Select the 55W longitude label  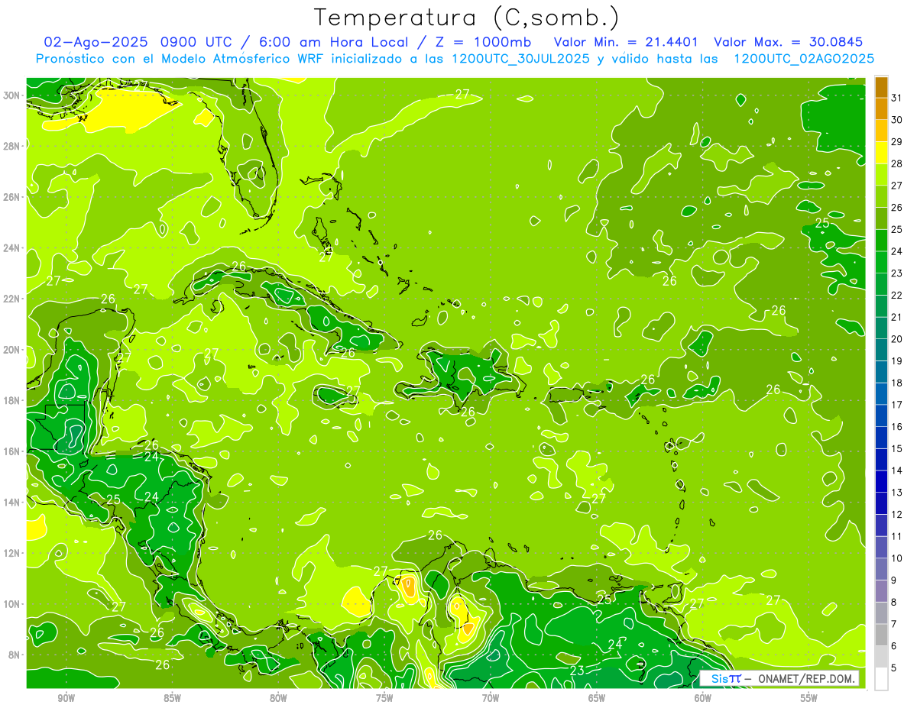click(x=808, y=698)
